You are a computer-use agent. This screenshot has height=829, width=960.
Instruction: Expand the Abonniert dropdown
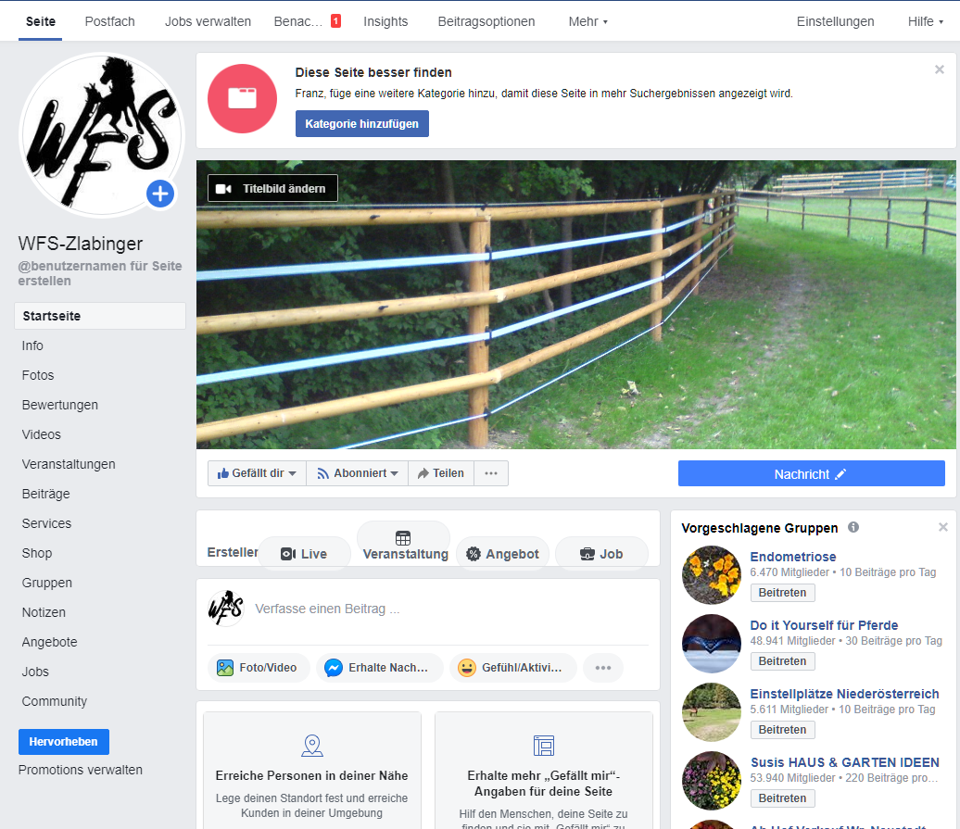[357, 473]
